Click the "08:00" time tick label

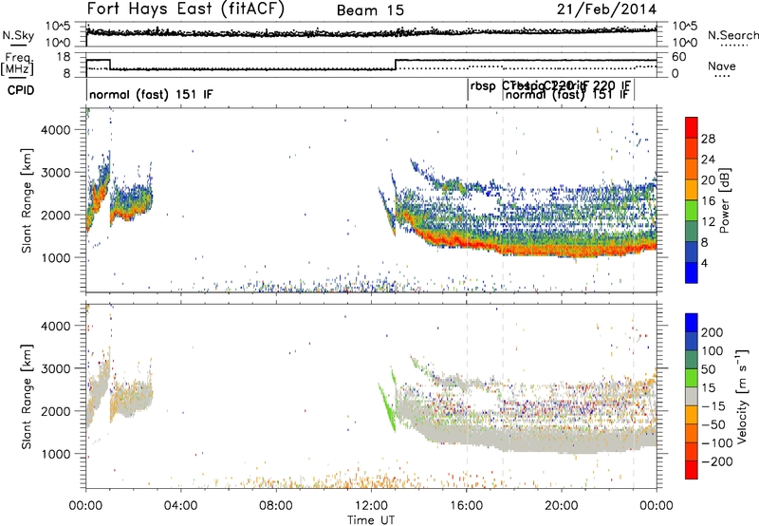[276, 506]
